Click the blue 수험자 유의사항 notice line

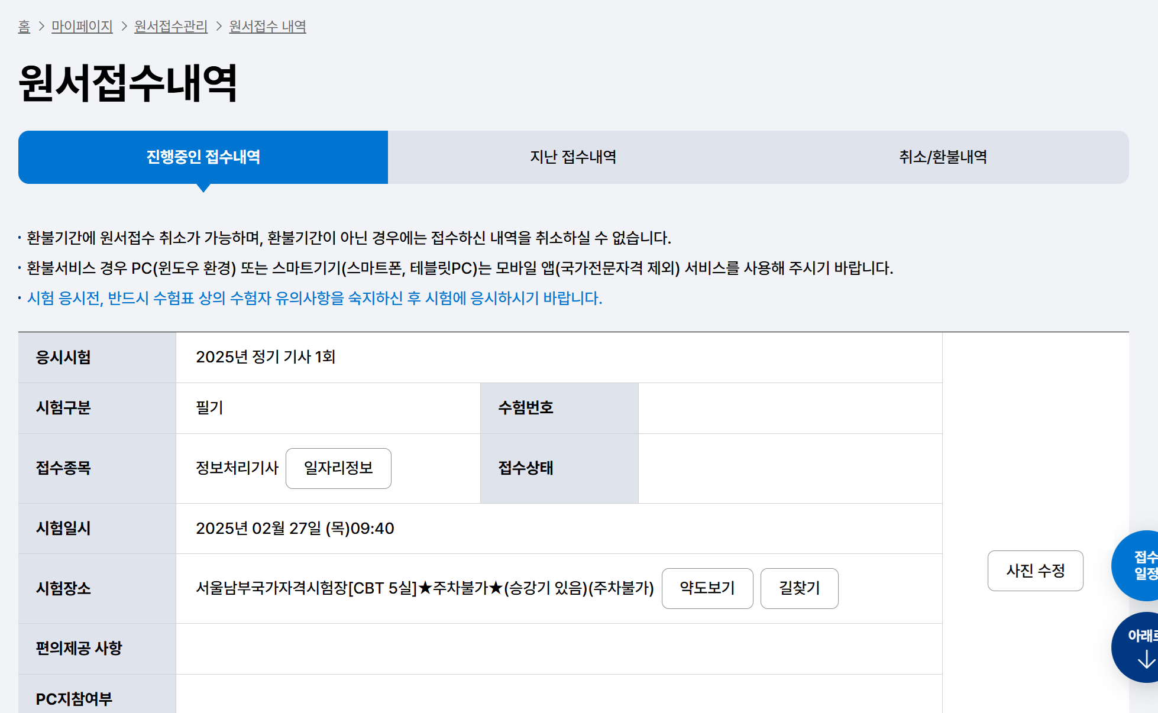pos(314,298)
